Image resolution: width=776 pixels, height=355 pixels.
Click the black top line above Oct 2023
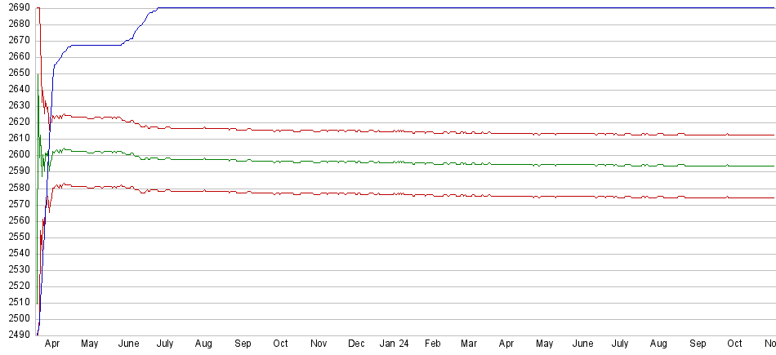280,8
